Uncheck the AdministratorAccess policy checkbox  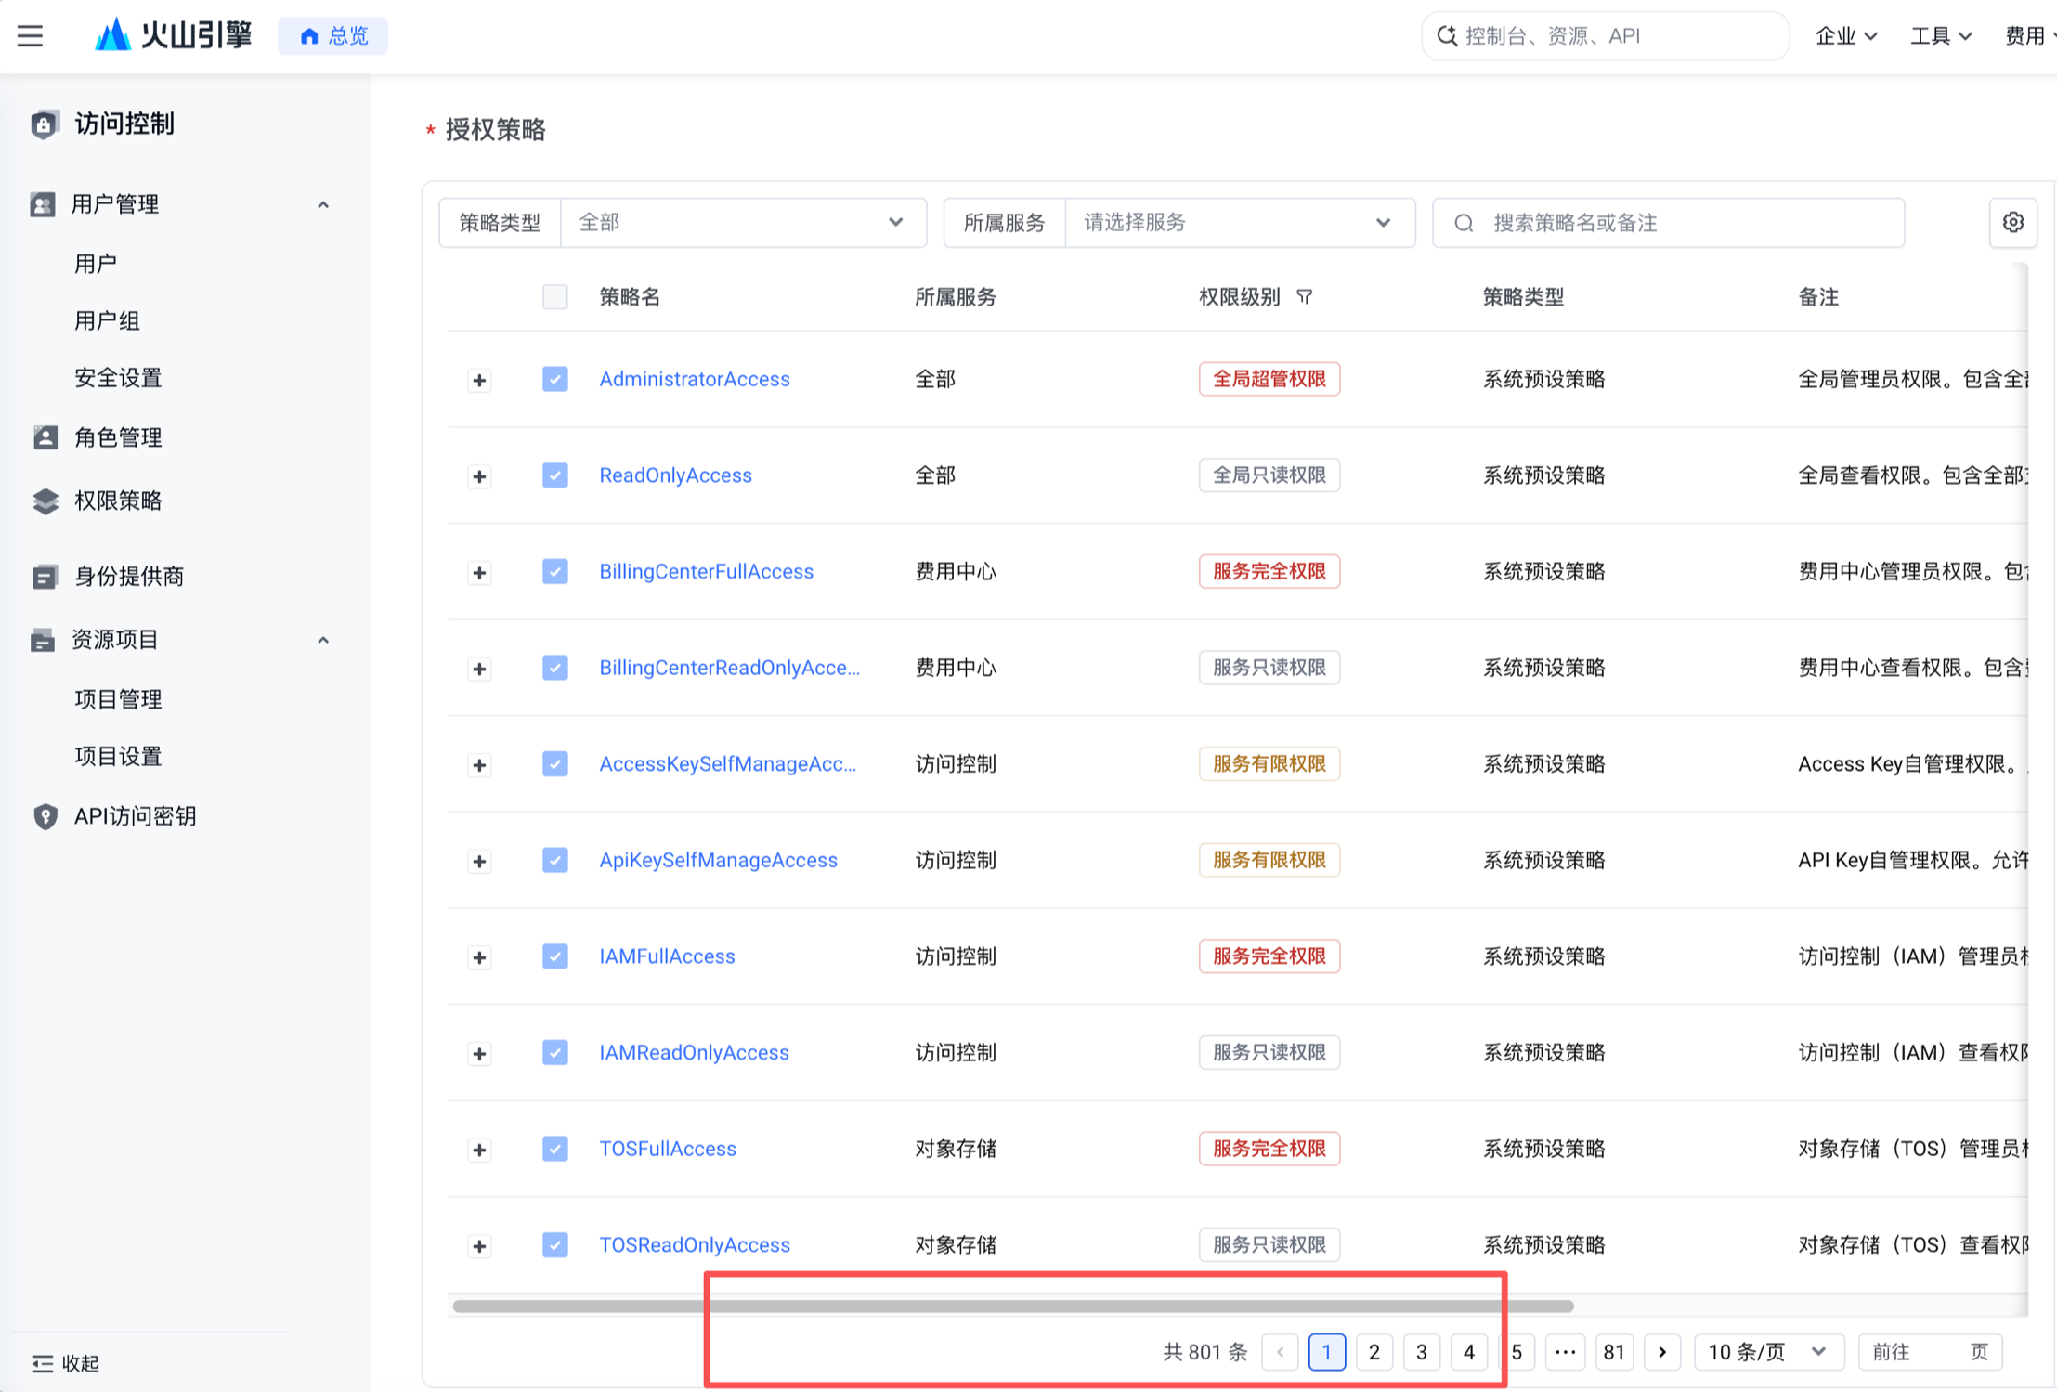555,379
